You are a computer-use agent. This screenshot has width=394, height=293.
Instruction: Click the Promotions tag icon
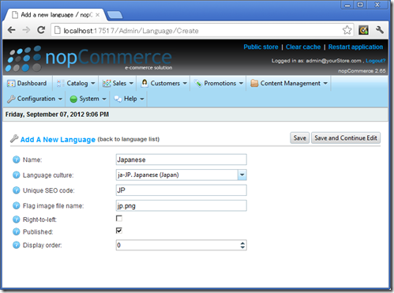pos(198,84)
